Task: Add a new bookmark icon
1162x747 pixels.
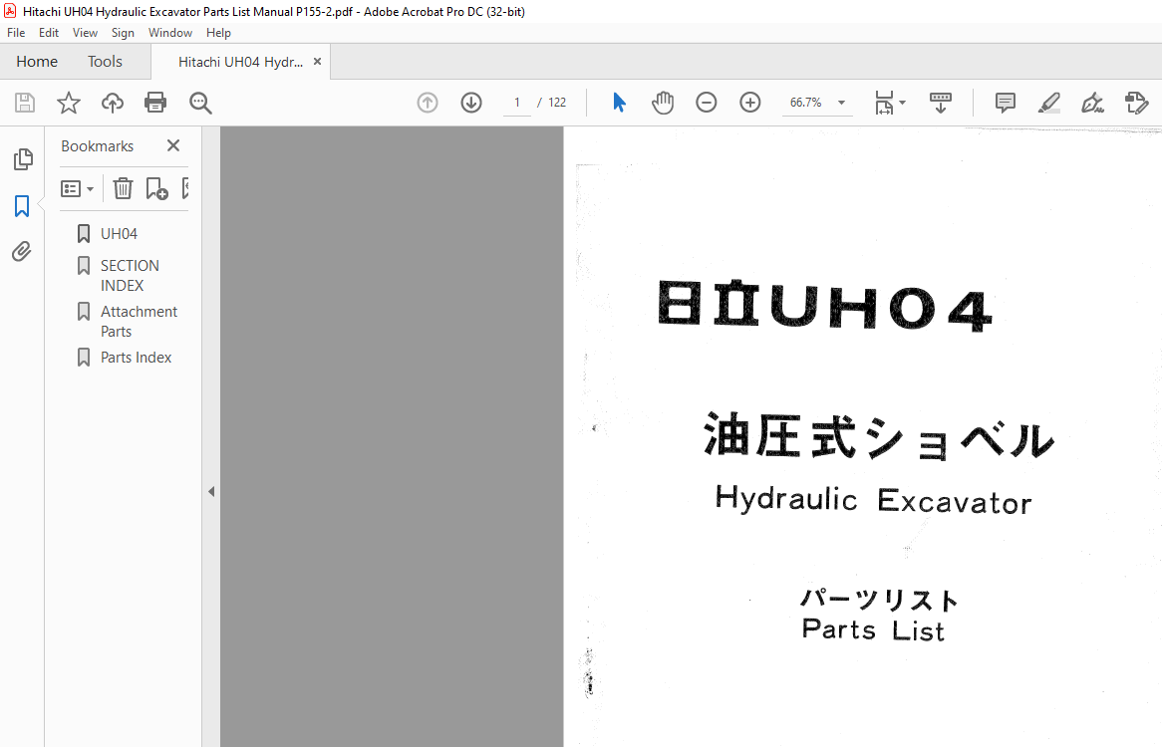Action: pyautogui.click(x=156, y=189)
